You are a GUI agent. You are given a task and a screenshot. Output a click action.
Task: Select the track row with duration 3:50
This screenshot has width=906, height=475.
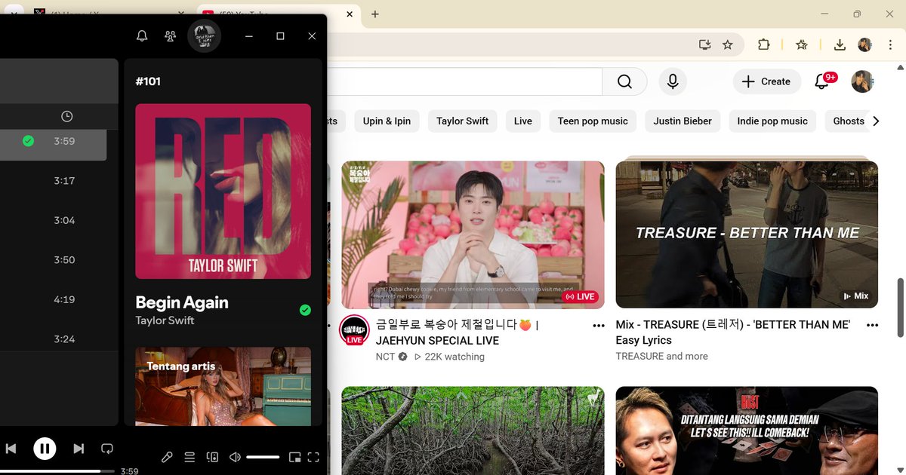(53, 260)
